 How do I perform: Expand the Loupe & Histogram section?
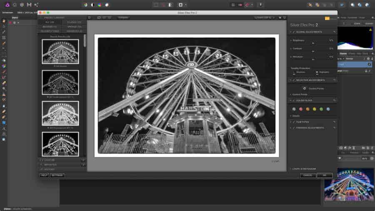pos(291,169)
